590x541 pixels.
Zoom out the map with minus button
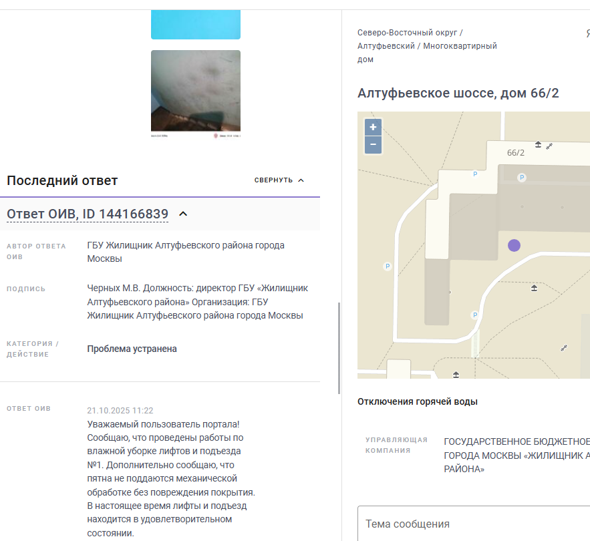click(x=373, y=144)
